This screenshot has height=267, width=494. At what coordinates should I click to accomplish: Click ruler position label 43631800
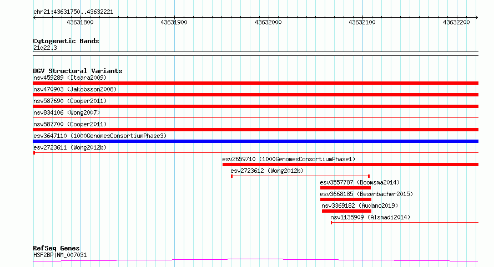(x=80, y=22)
